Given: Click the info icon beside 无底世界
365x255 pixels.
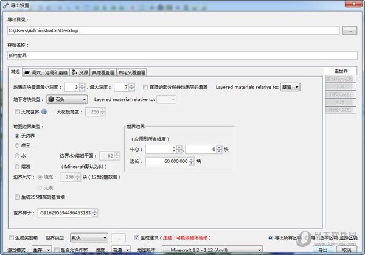Looking at the screenshot, I should tap(44, 111).
